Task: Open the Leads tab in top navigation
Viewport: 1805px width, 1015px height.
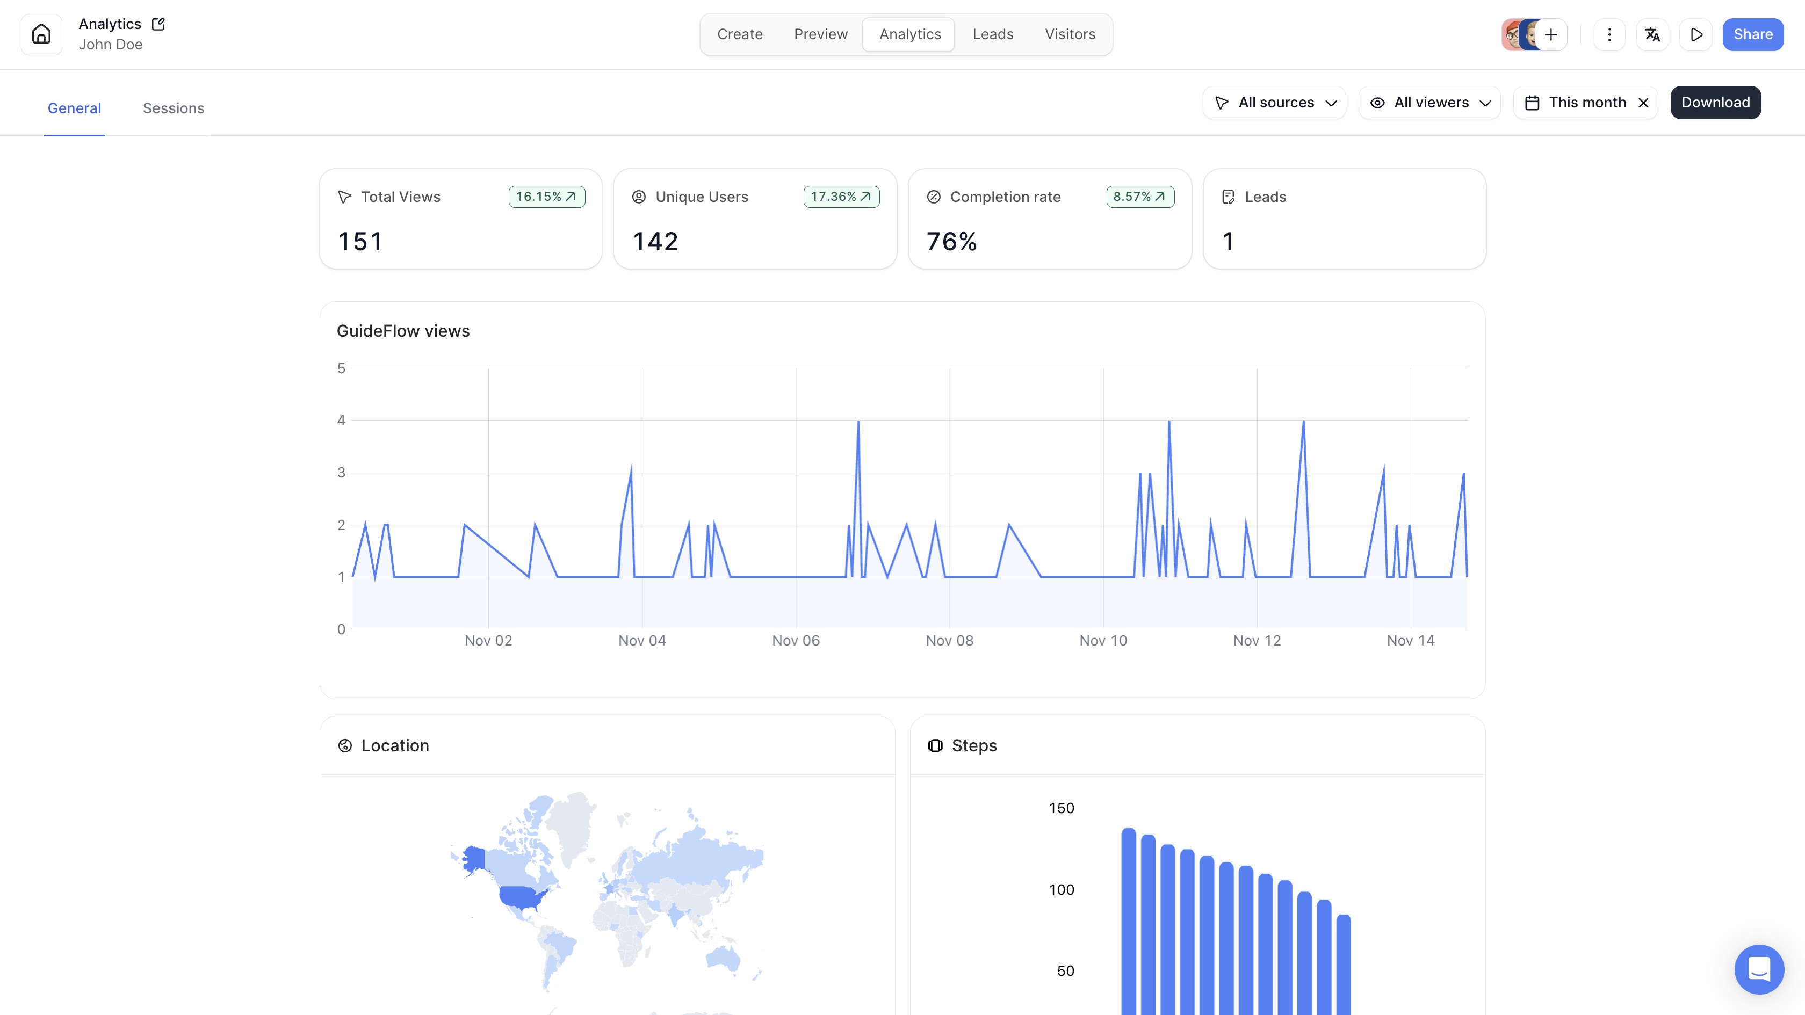Action: tap(992, 34)
